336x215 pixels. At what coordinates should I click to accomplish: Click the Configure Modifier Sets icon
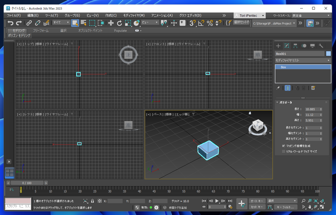click(313, 88)
